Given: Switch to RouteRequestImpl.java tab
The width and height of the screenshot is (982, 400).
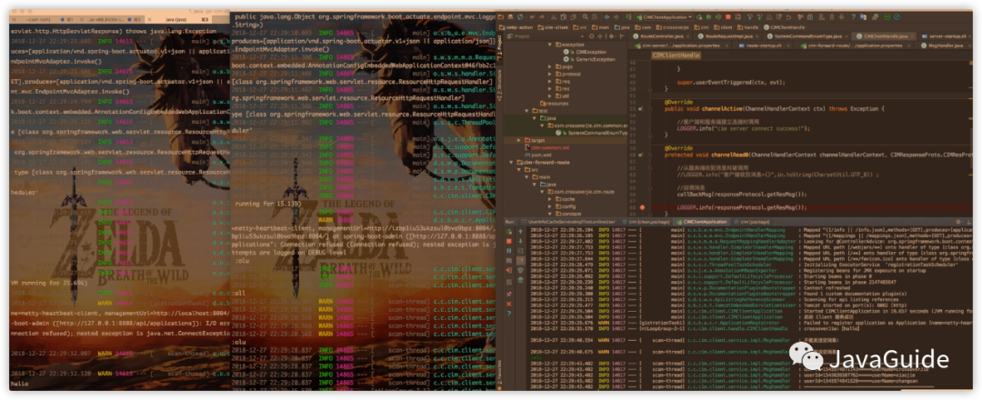Looking at the screenshot, I should tap(729, 36).
